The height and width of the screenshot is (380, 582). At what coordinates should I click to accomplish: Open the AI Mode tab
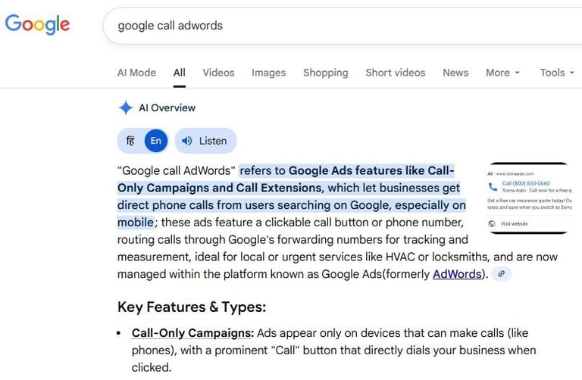(136, 73)
